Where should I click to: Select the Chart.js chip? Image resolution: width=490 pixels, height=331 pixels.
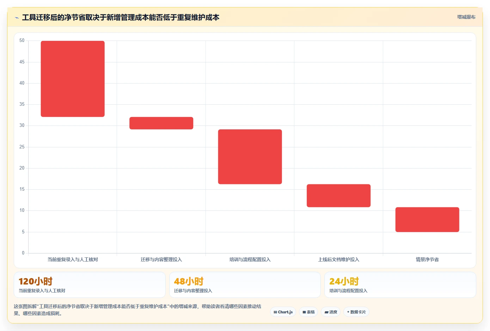(x=283, y=312)
